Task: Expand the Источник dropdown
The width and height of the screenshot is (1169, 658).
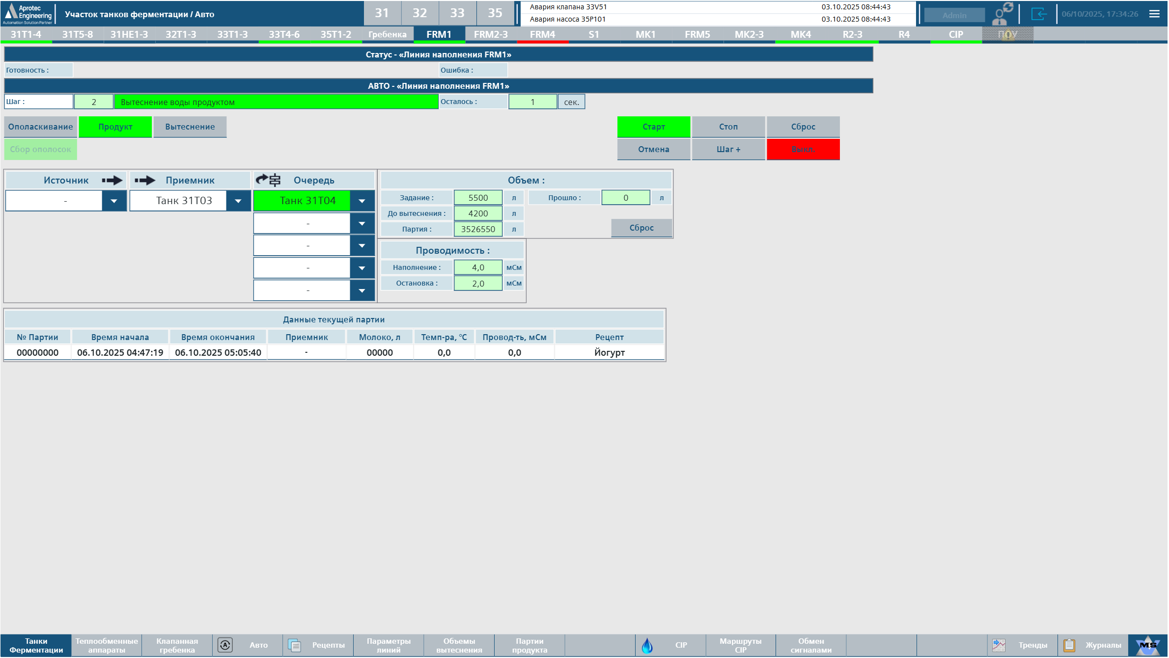Action: (114, 201)
